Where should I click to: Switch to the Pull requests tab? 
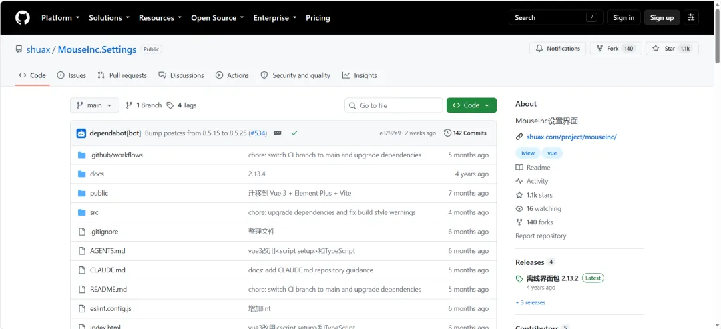[x=122, y=75]
